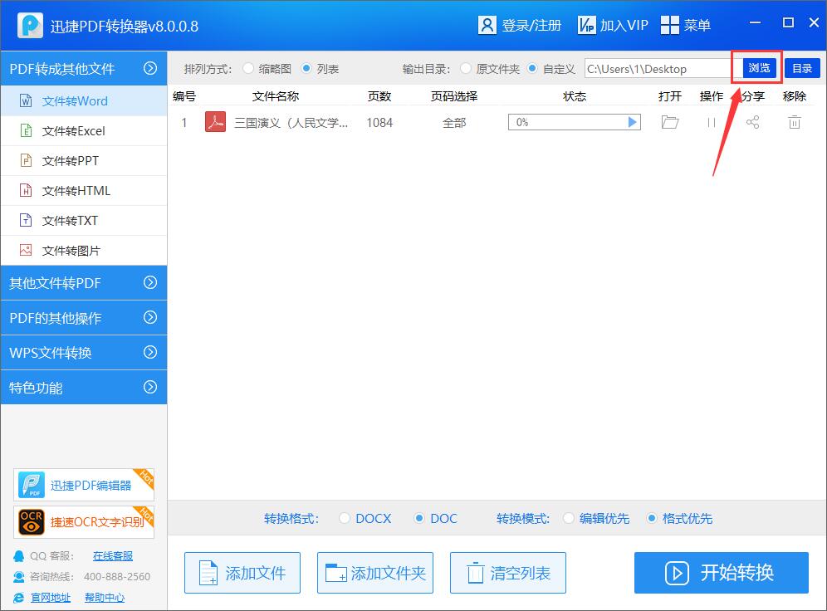
Task: Open converted file folder icon in file row
Action: tap(669, 122)
